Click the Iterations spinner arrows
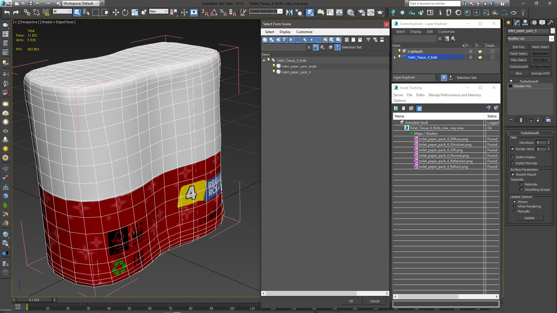 click(x=549, y=143)
